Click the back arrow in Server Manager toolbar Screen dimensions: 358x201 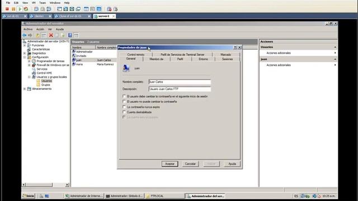pyautogui.click(x=25, y=35)
